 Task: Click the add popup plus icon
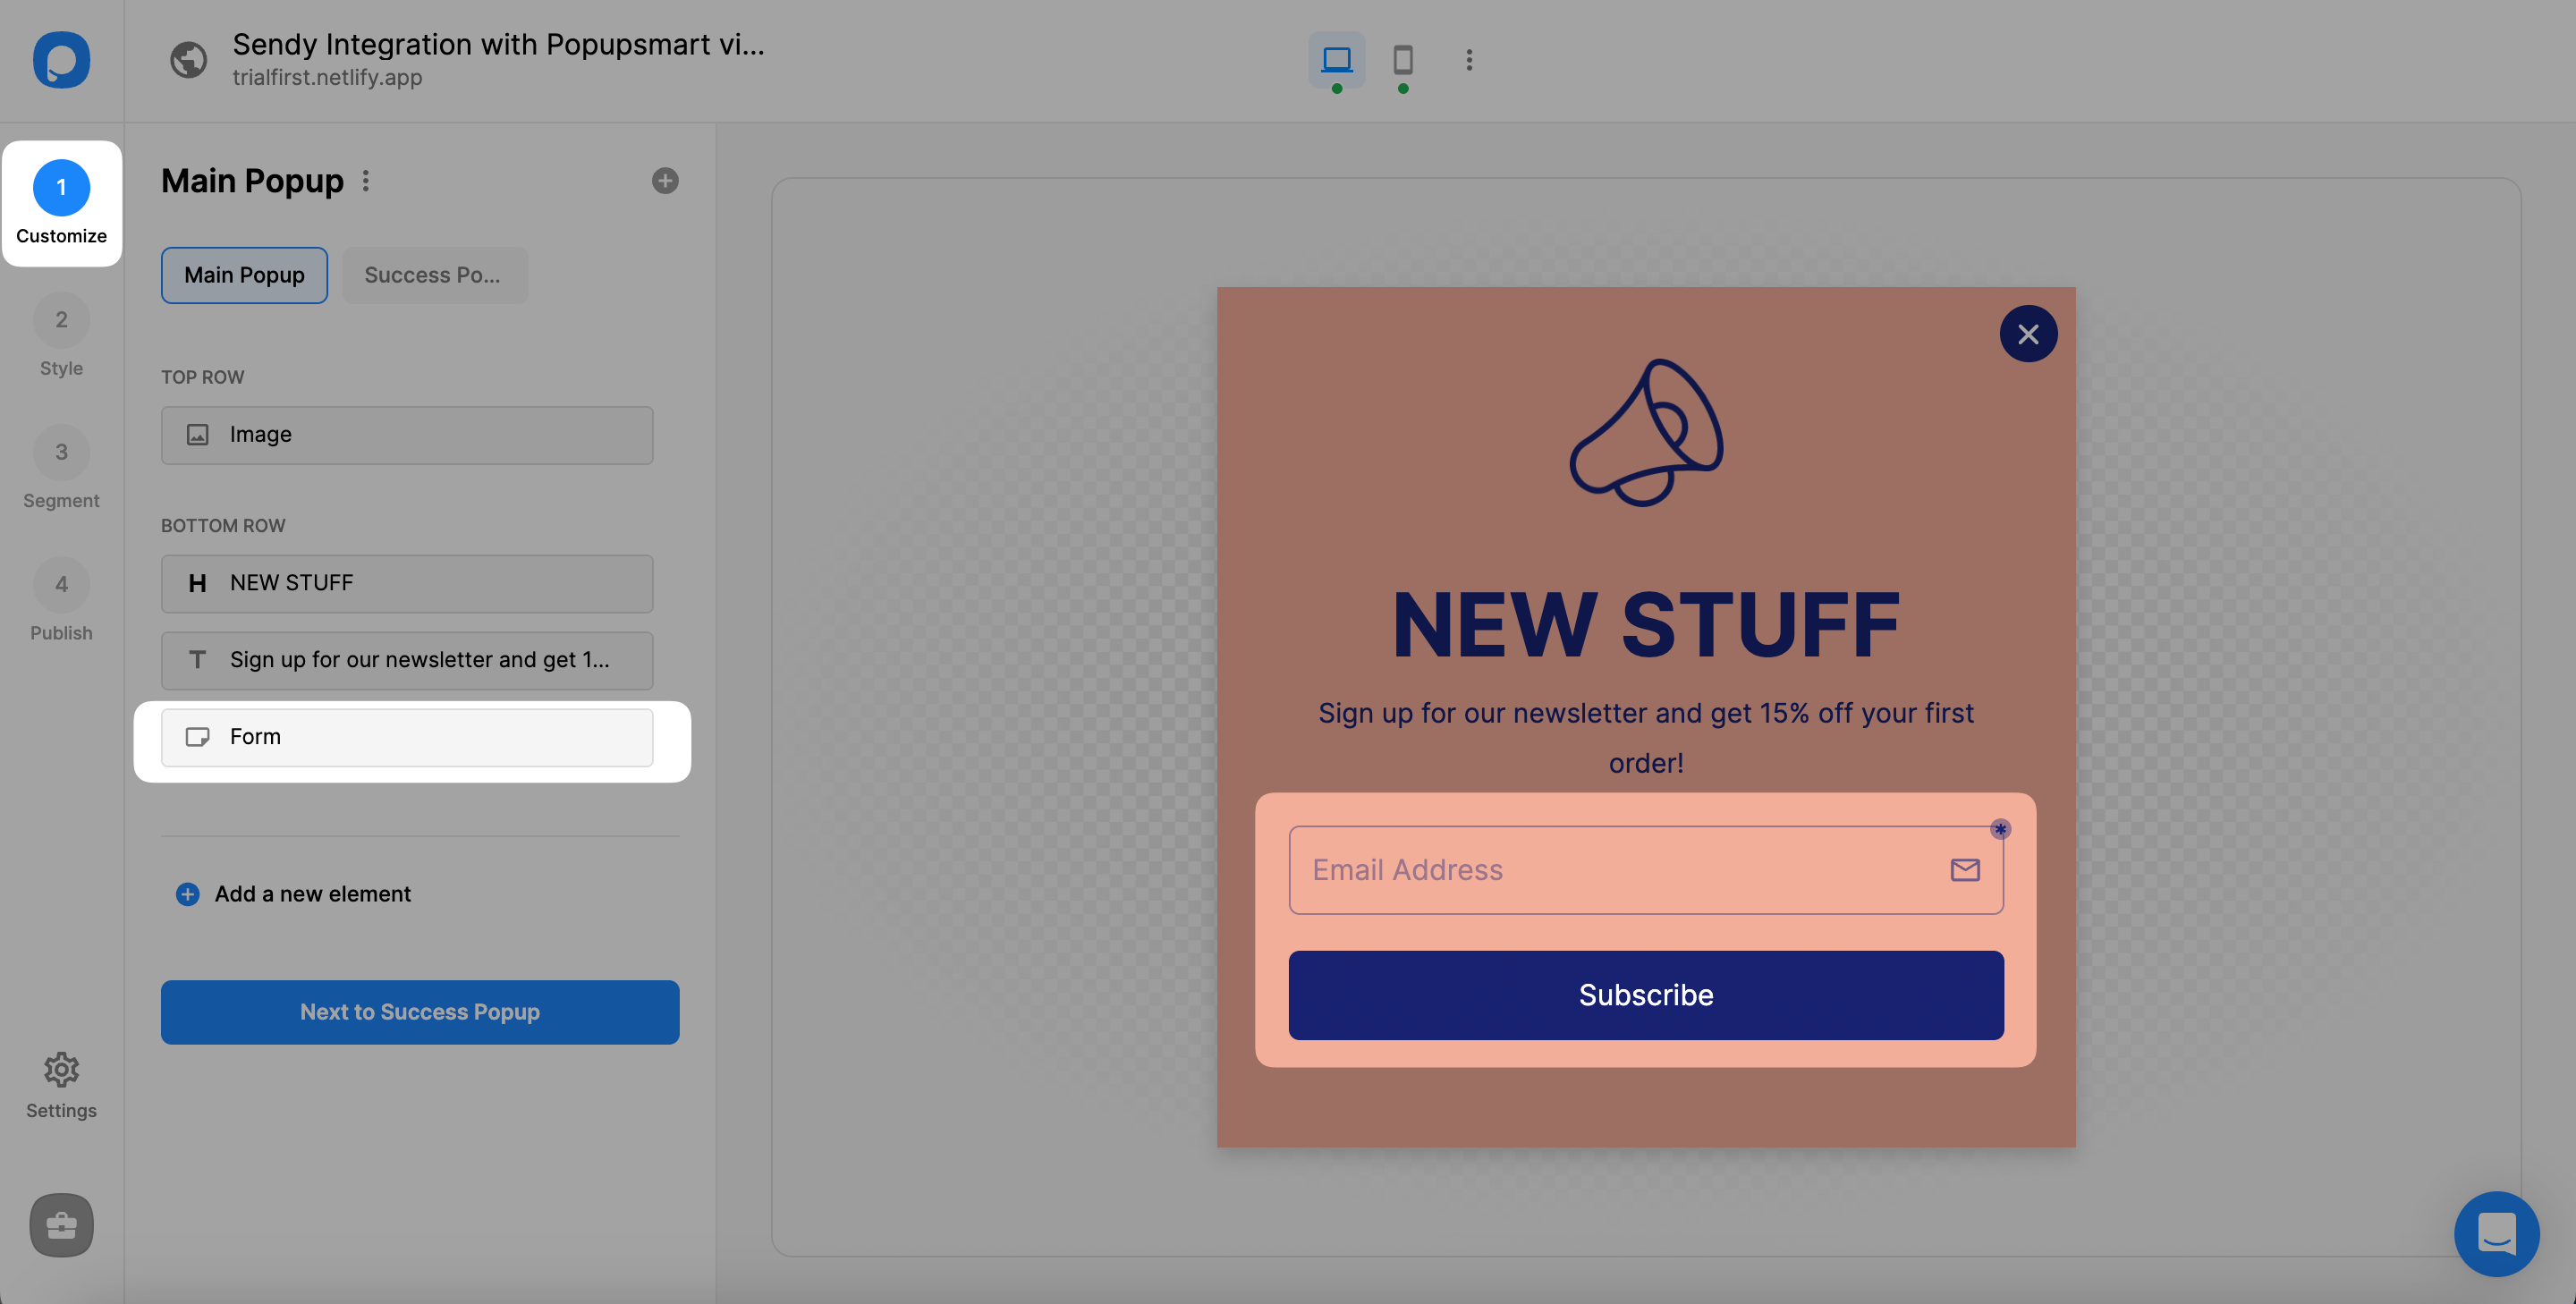[x=664, y=181]
